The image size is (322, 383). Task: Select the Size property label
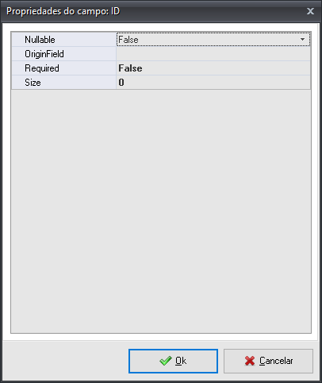pos(33,83)
